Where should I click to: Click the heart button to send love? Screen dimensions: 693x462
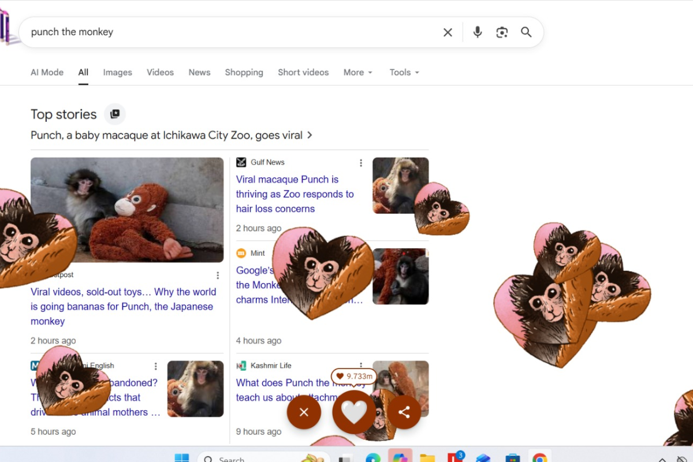pos(354,412)
